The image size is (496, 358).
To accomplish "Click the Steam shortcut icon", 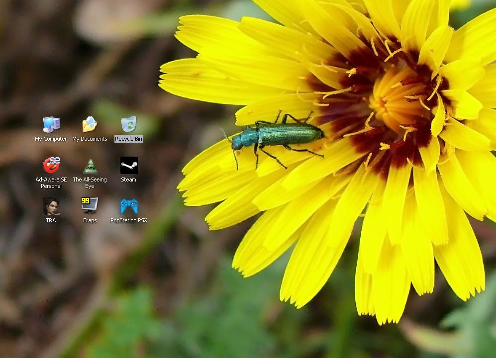I will (x=128, y=165).
